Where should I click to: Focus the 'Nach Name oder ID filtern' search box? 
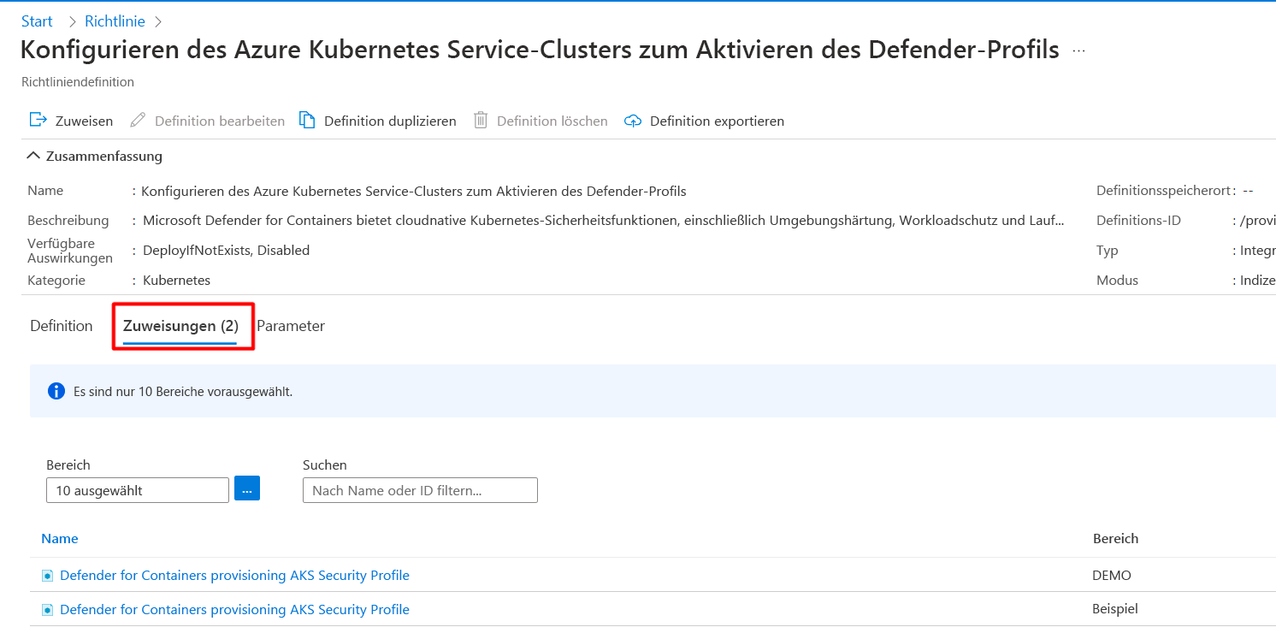click(x=420, y=490)
